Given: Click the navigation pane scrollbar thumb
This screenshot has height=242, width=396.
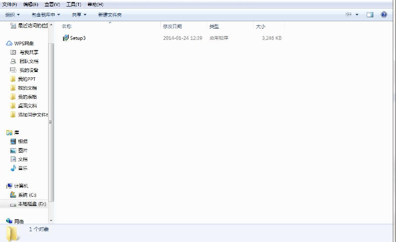Looking at the screenshot, I should coord(51,122).
